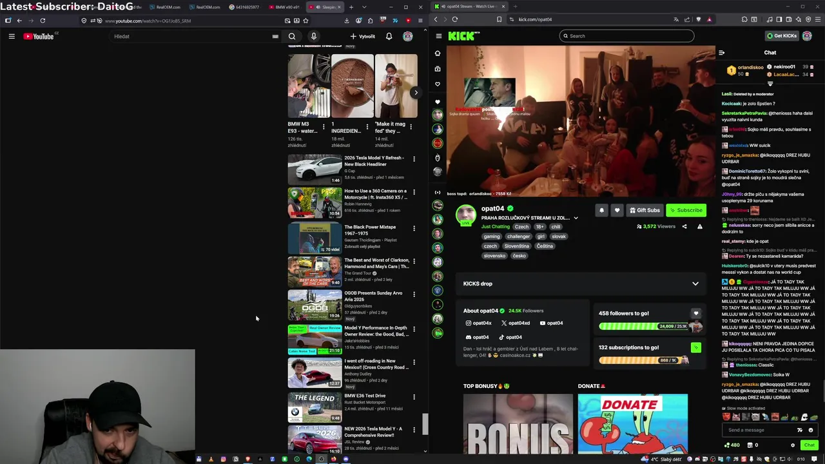Focus the Send a message chat input
The height and width of the screenshot is (464, 825).
pyautogui.click(x=761, y=430)
